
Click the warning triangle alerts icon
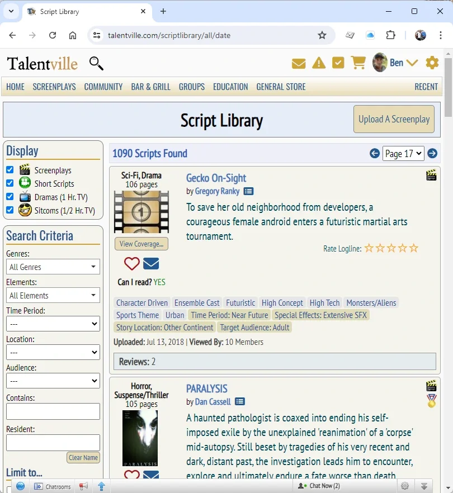click(x=319, y=63)
